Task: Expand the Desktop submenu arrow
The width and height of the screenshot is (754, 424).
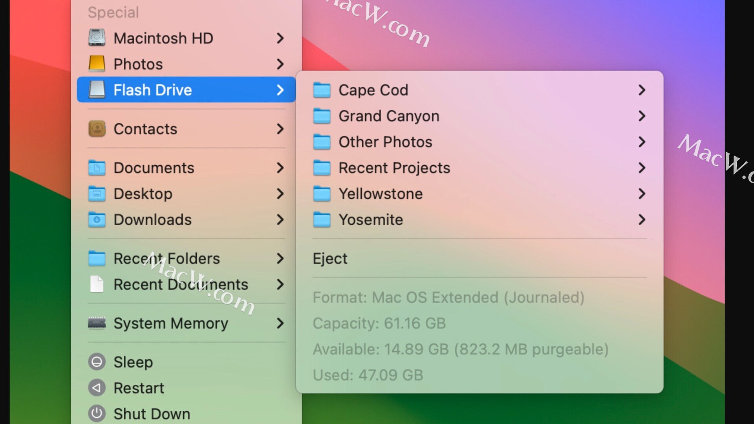Action: pos(280,194)
